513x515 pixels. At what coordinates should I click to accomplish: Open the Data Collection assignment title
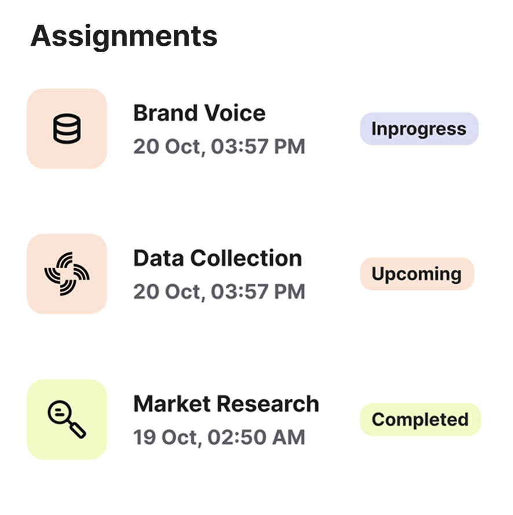pos(217,258)
